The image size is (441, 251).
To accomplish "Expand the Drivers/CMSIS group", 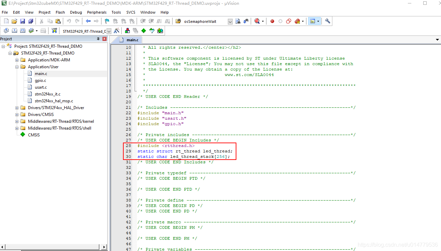I will click(17, 115).
